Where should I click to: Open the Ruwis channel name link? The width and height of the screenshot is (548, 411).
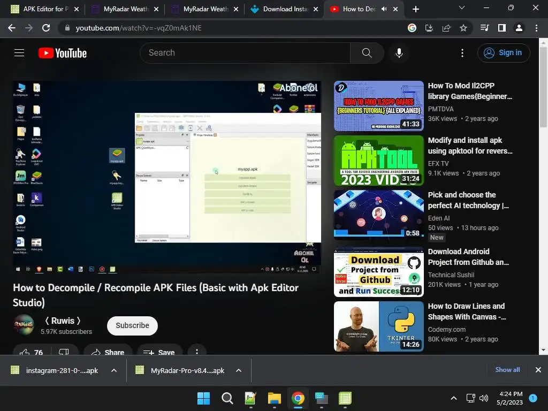[x=63, y=321]
